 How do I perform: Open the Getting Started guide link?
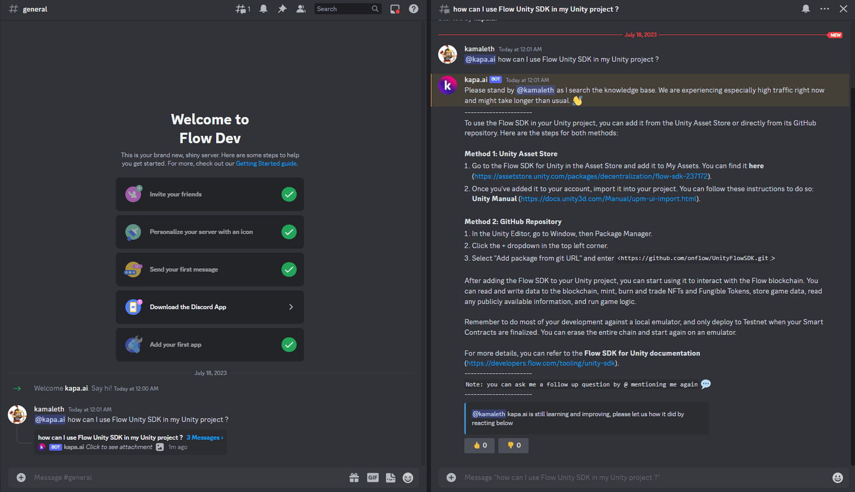click(266, 164)
